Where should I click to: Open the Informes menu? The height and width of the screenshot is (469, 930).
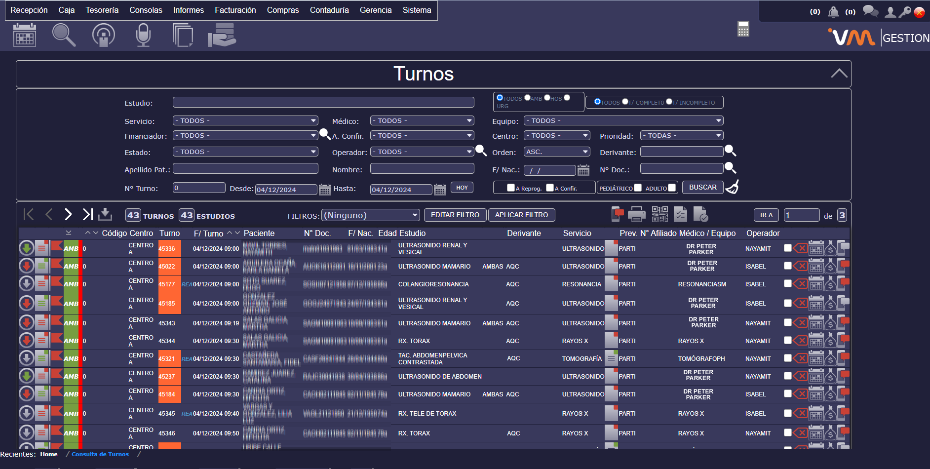pyautogui.click(x=189, y=10)
